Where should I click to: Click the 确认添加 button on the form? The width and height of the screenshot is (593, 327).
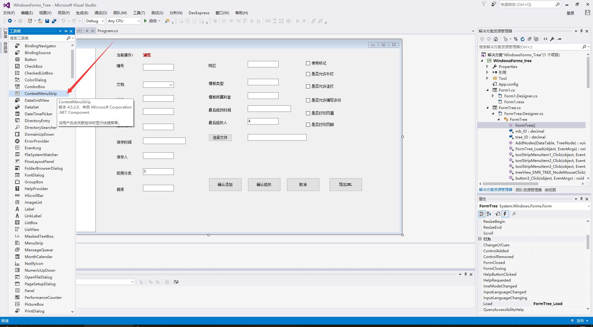pos(225,185)
